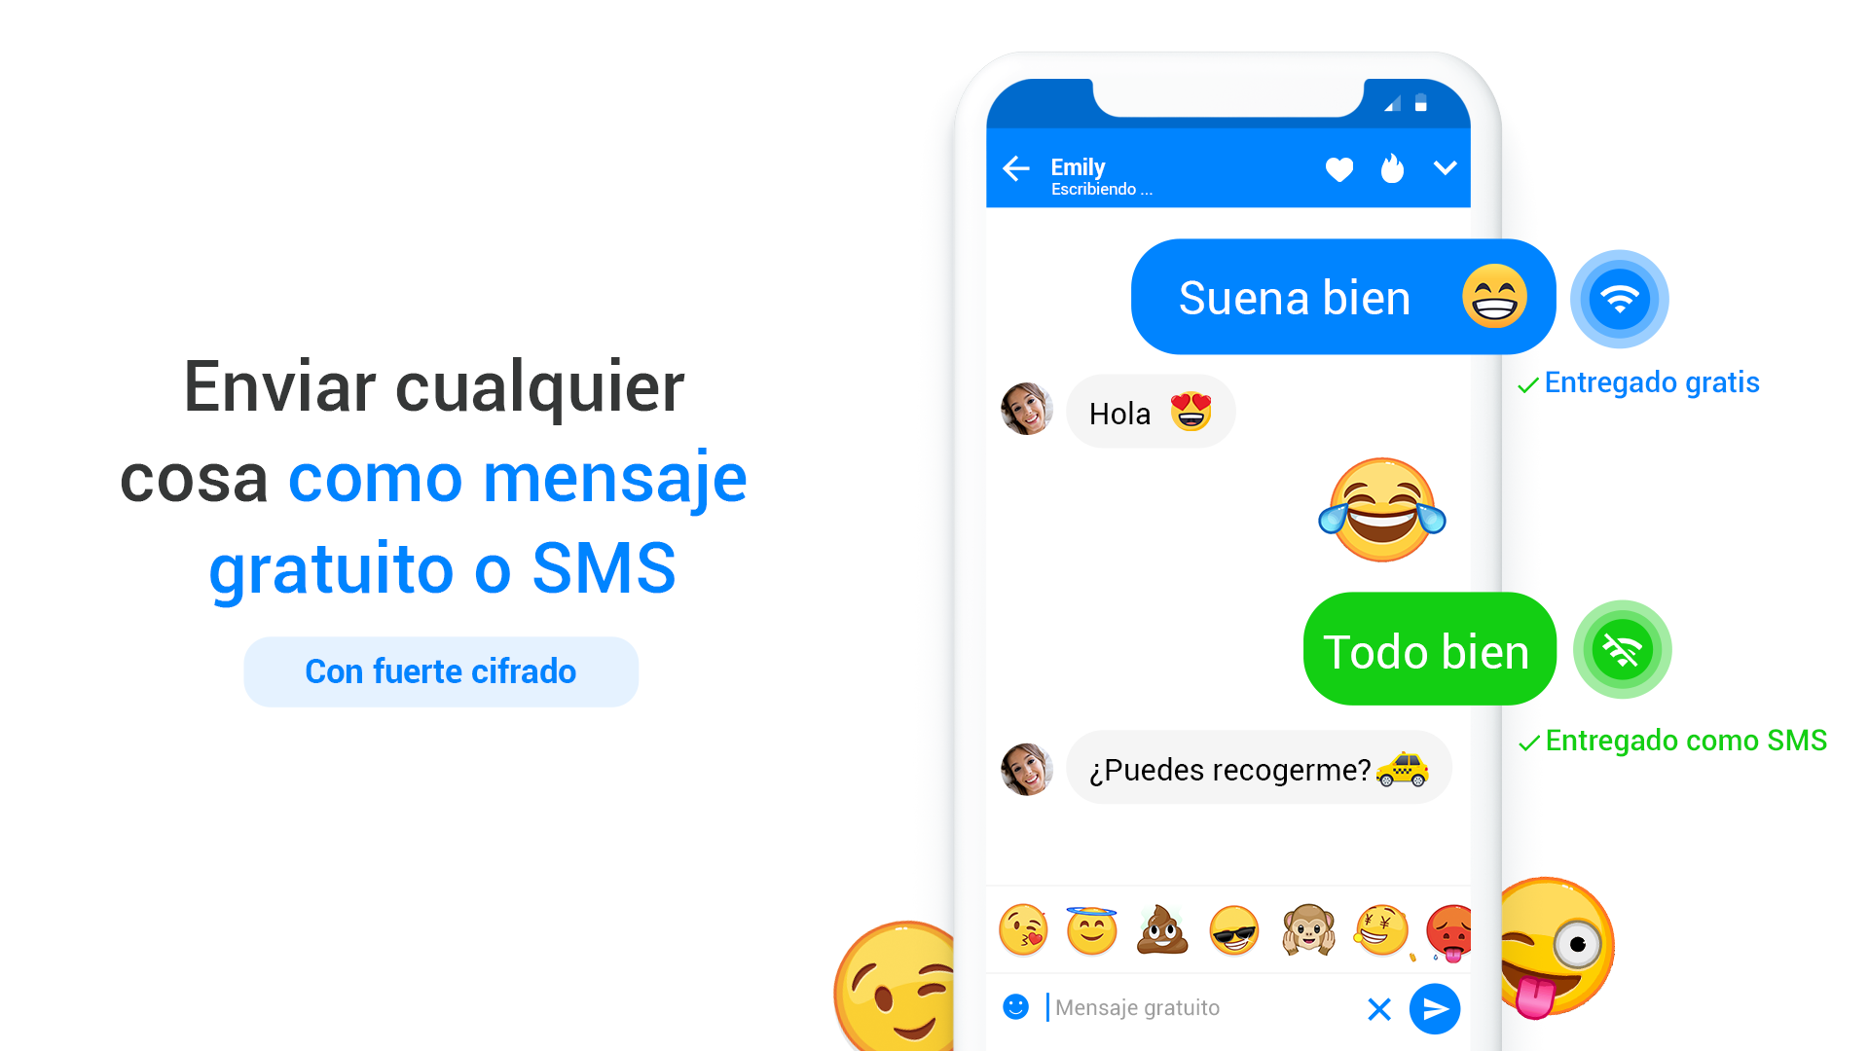
Task: Tap the back arrow next to Emily
Action: [1016, 168]
